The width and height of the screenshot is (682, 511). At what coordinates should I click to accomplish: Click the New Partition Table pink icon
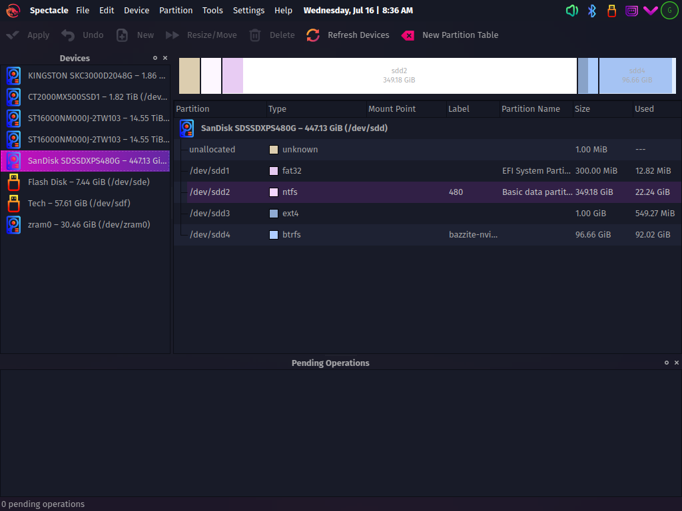pos(408,36)
